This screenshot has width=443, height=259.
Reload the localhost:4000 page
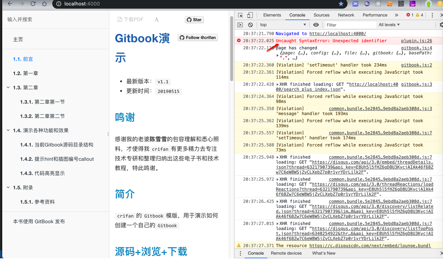pos(33,4)
